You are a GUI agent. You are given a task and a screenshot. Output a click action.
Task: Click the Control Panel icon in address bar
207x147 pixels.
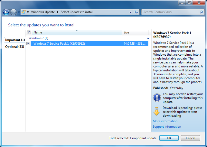pos(24,12)
